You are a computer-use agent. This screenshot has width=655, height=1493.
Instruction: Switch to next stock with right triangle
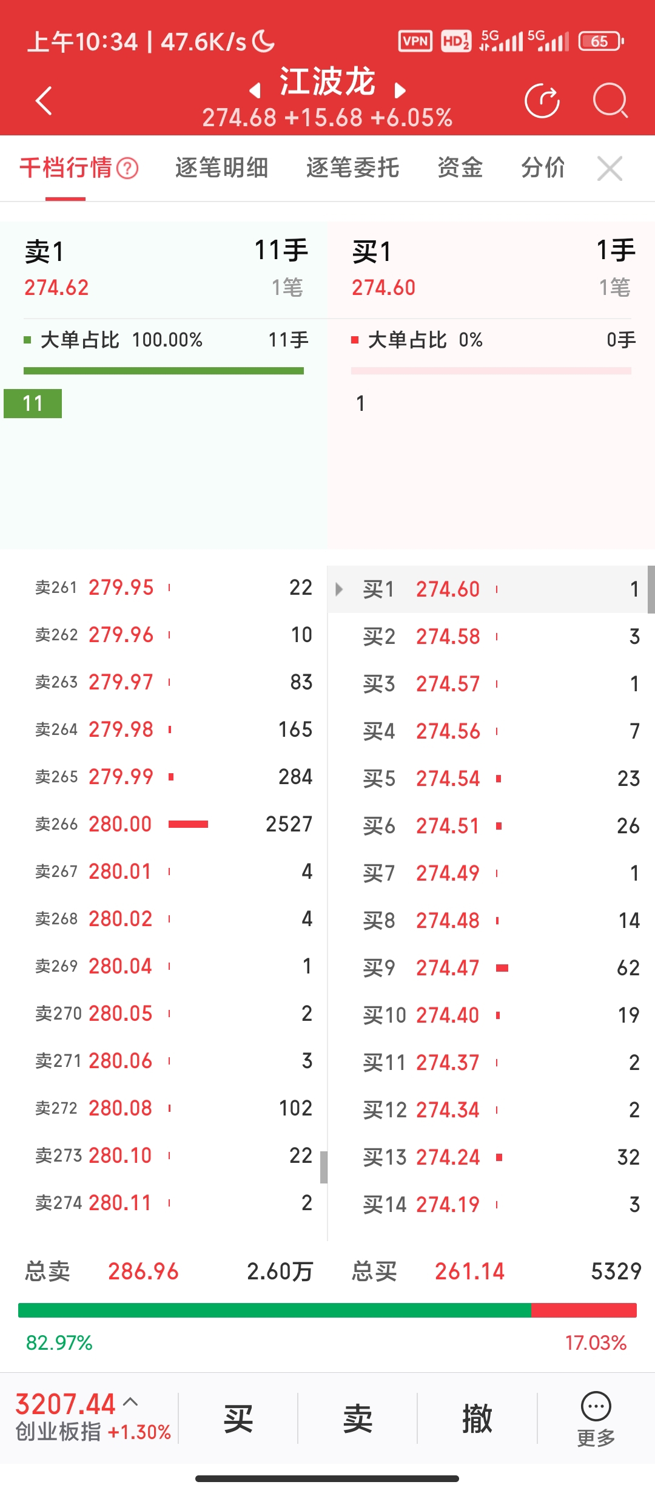(x=400, y=91)
